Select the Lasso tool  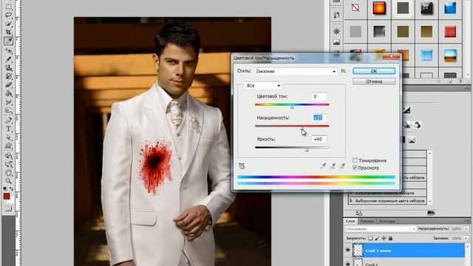8,15
